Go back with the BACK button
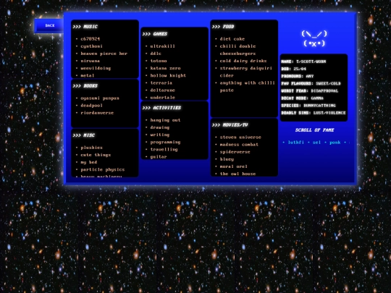 pyautogui.click(x=49, y=25)
